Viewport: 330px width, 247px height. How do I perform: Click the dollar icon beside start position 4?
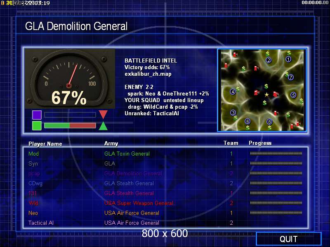pos(238,89)
